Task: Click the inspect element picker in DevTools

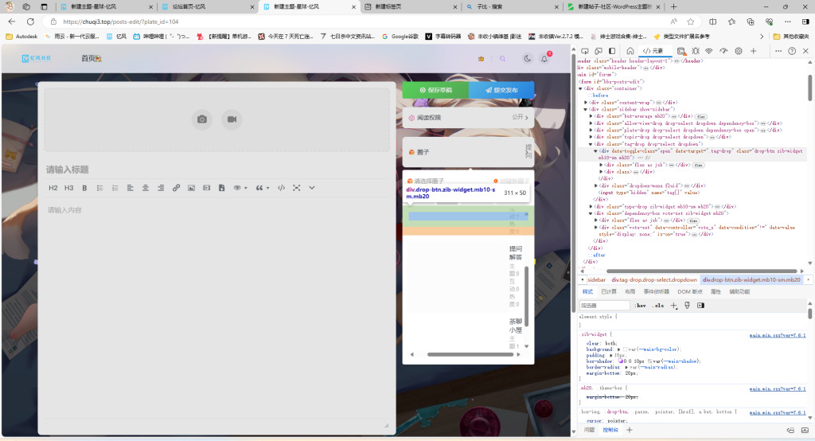Action: (x=583, y=51)
